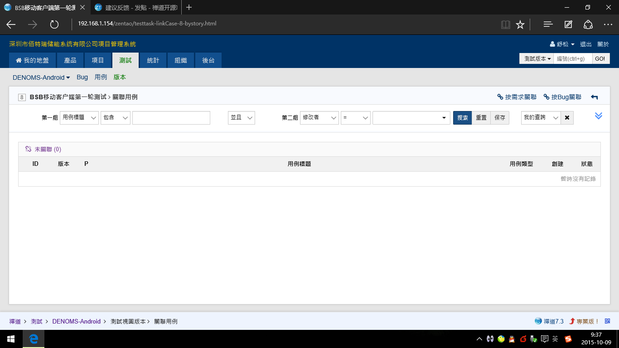Open the 版本 submenu item
This screenshot has height=348, width=619.
coord(120,77)
